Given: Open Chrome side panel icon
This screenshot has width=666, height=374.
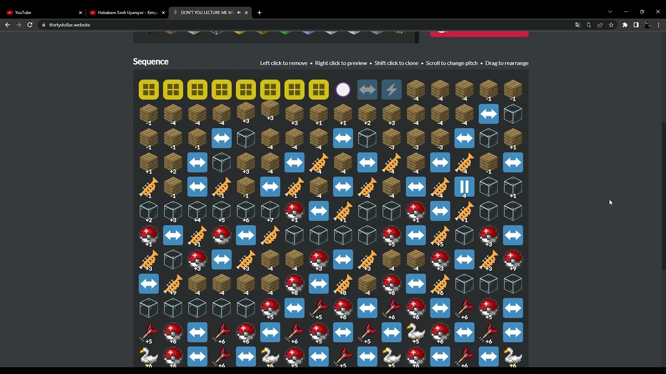Looking at the screenshot, I should [x=636, y=25].
